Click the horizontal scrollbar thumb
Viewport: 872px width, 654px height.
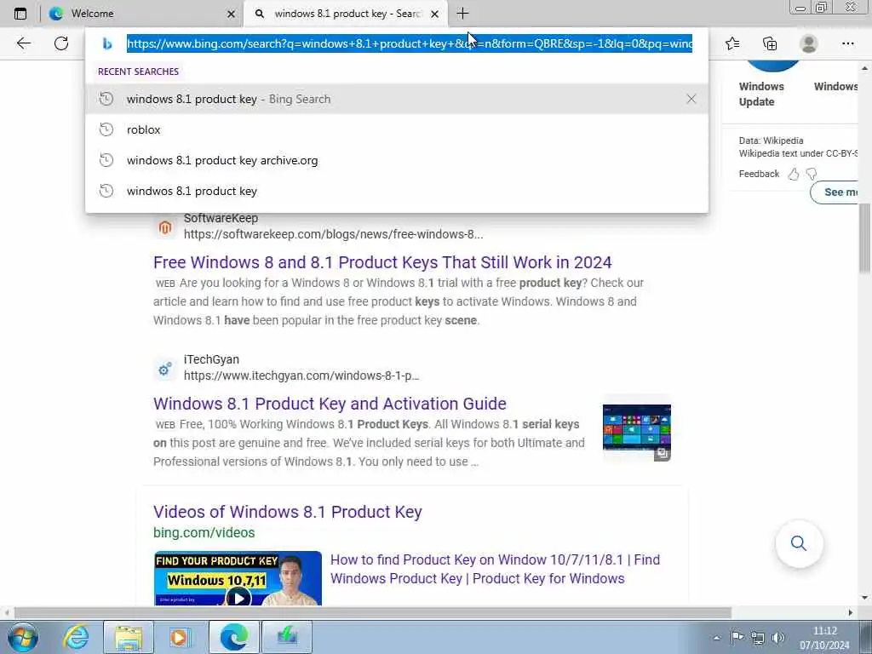point(373,612)
